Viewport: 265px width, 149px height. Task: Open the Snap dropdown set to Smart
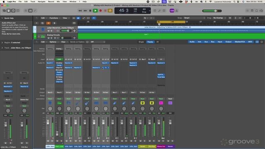[194, 18]
